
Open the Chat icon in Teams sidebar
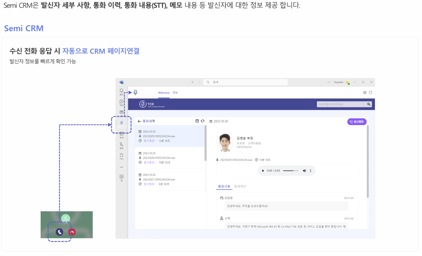pos(121,102)
